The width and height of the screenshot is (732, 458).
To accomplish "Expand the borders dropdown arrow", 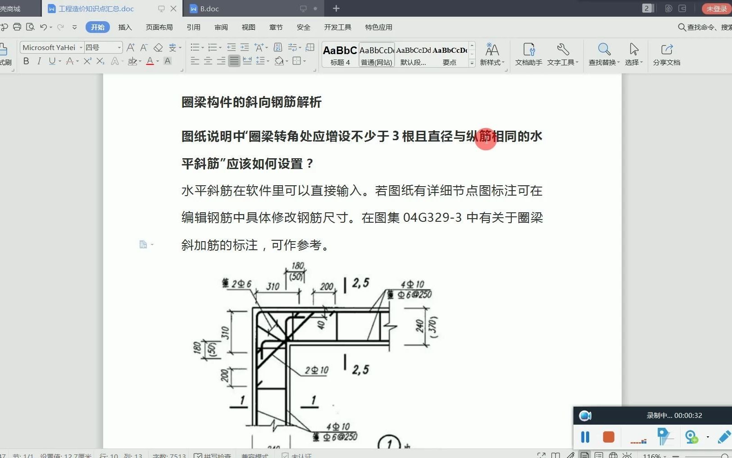I will [x=305, y=61].
